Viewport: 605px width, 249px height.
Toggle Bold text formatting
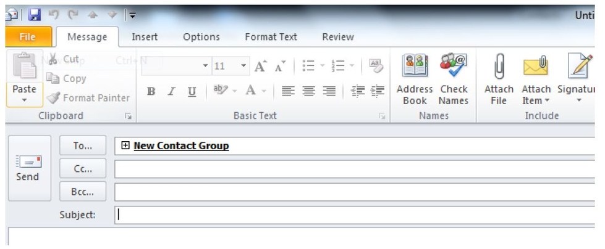[151, 91]
